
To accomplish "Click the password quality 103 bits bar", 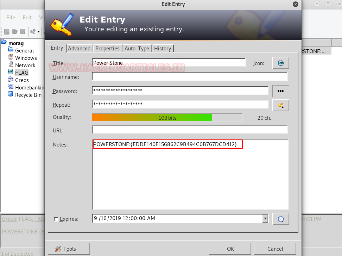I will (167, 118).
